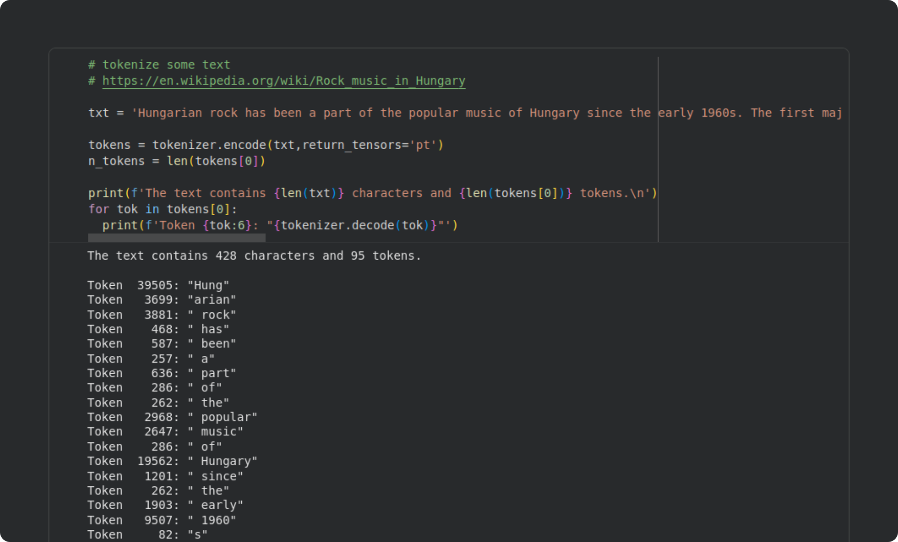Click the Token 39505 "Hung" output row

pos(158,285)
